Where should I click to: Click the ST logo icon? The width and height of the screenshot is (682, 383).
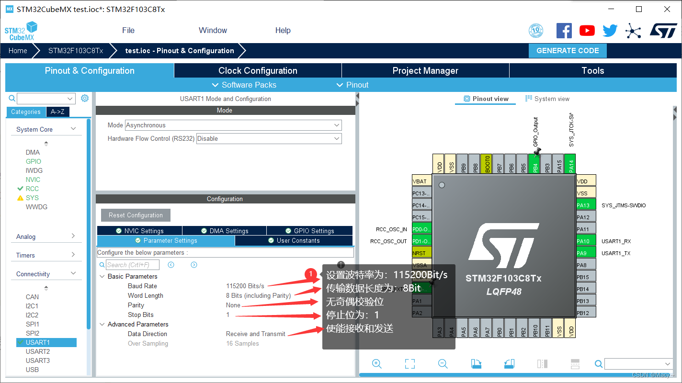point(663,30)
